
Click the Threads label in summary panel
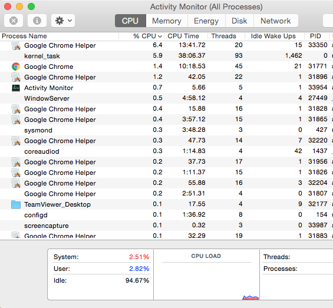tap(277, 257)
